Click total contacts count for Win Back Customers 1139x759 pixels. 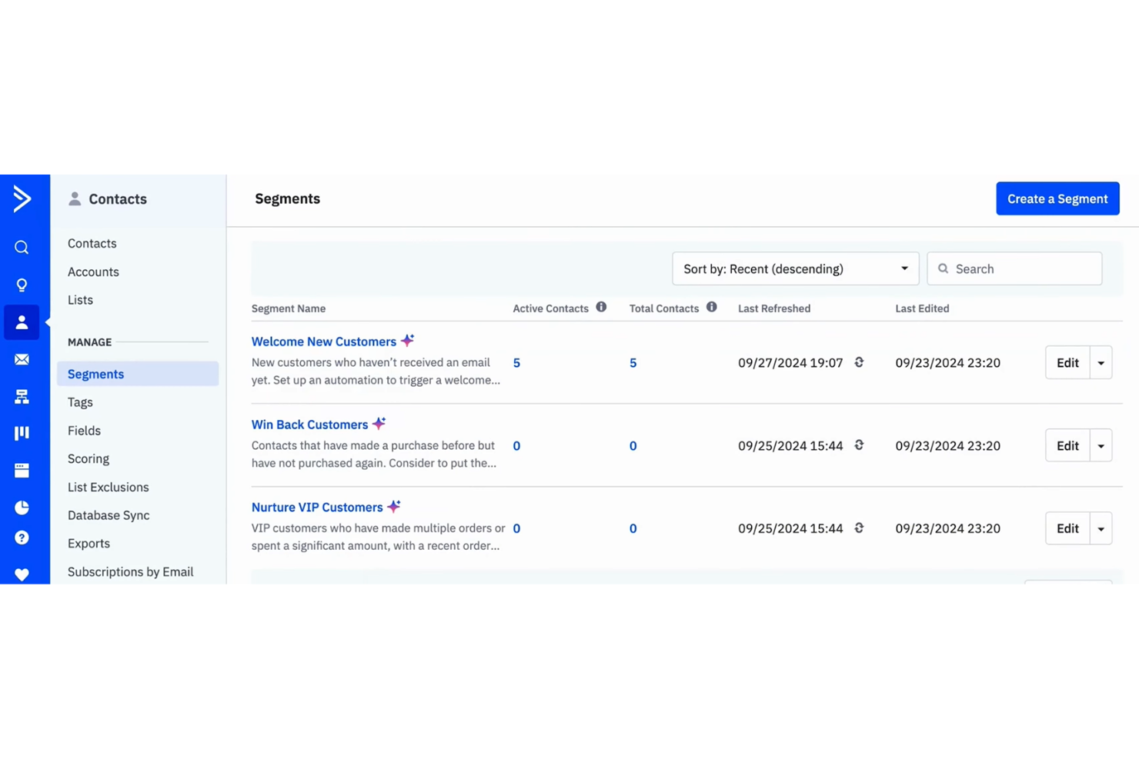pyautogui.click(x=633, y=446)
